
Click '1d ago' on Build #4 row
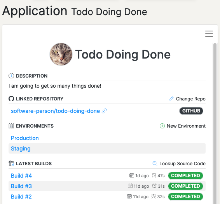(x=142, y=176)
